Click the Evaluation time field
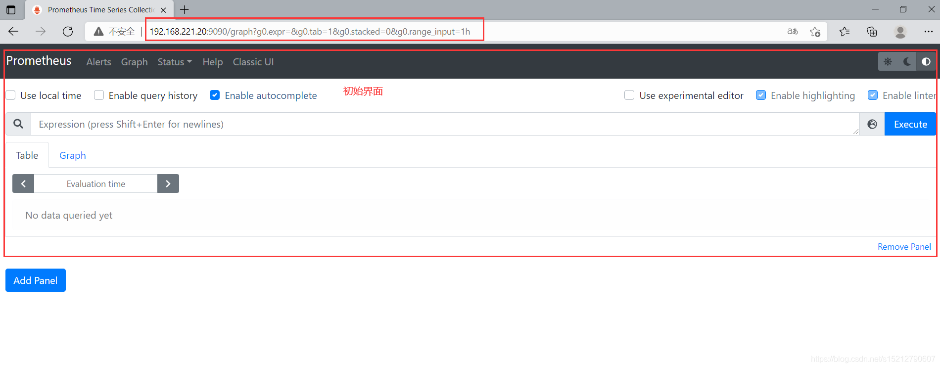Image resolution: width=940 pixels, height=368 pixels. [96, 184]
